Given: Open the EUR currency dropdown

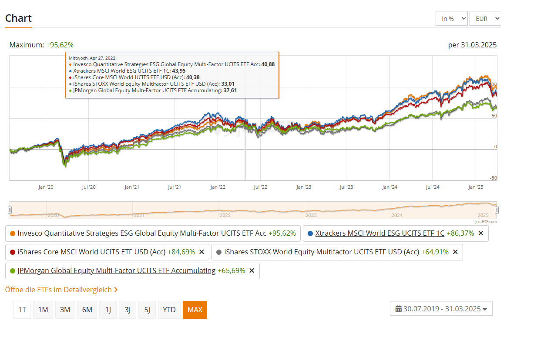Looking at the screenshot, I should [486, 18].
